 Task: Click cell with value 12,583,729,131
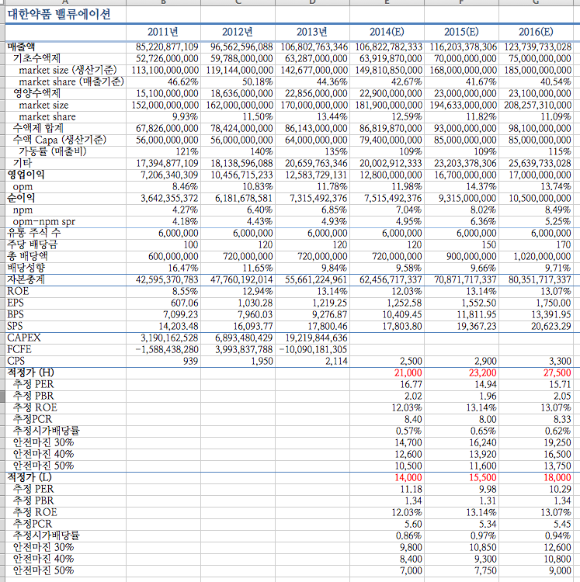coord(316,175)
